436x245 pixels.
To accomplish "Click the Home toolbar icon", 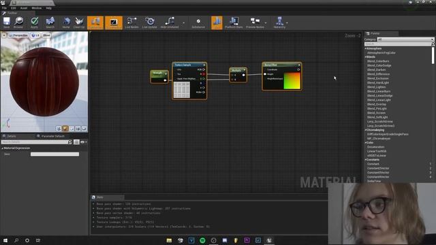I will 66,22.
